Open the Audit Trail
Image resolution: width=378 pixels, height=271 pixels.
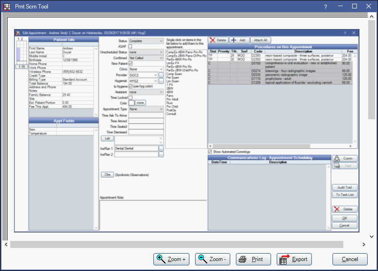pos(345,187)
